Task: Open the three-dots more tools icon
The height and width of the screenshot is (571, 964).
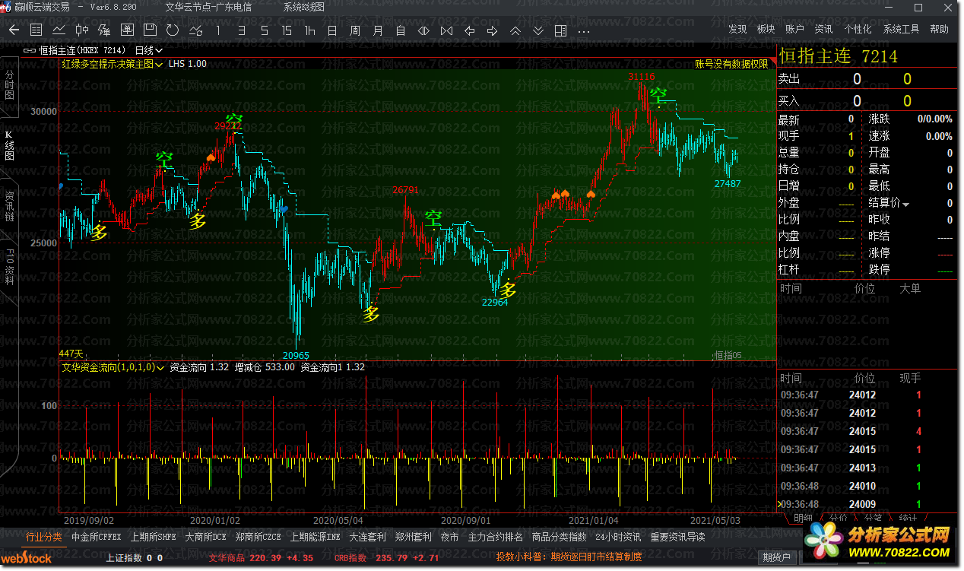Action: coord(583,31)
